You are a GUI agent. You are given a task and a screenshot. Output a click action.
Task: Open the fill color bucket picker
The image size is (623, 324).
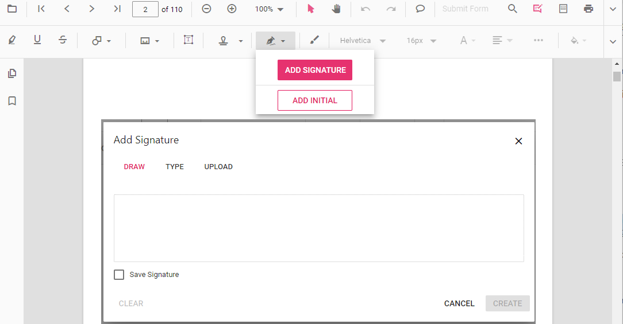(578, 41)
